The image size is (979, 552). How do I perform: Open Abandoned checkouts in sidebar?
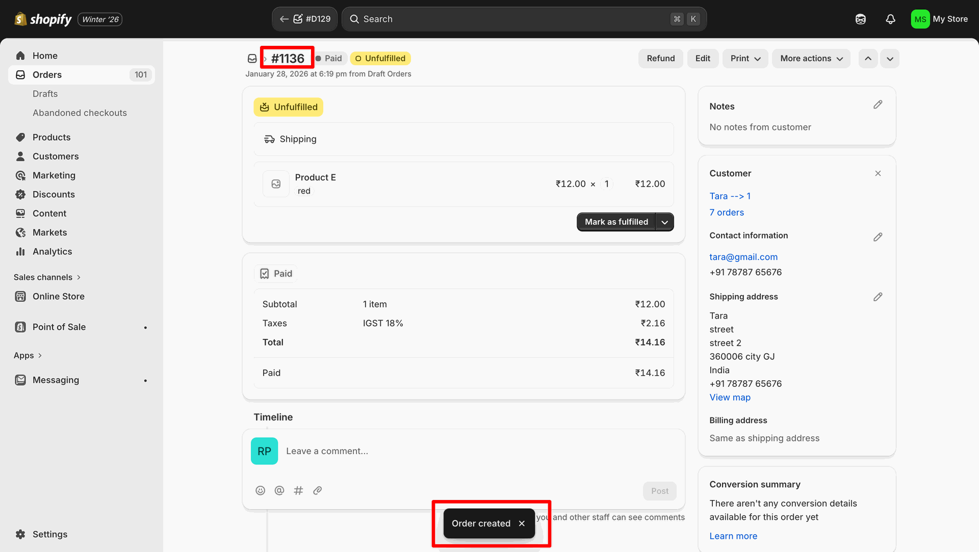(80, 113)
